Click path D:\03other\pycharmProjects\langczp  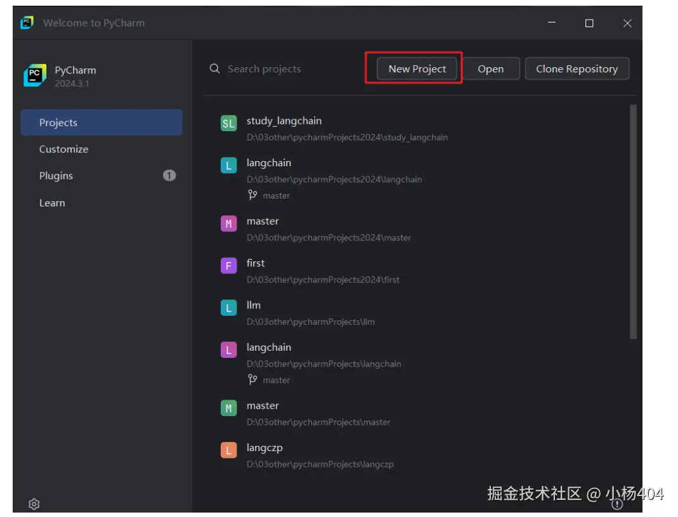pyautogui.click(x=320, y=464)
